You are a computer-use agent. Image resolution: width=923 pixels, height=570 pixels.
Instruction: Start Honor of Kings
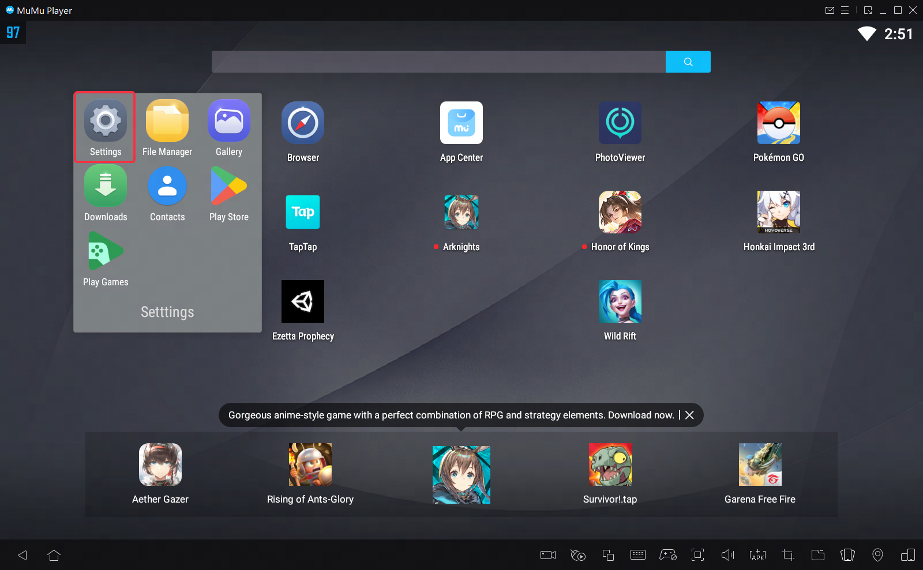[x=620, y=212]
